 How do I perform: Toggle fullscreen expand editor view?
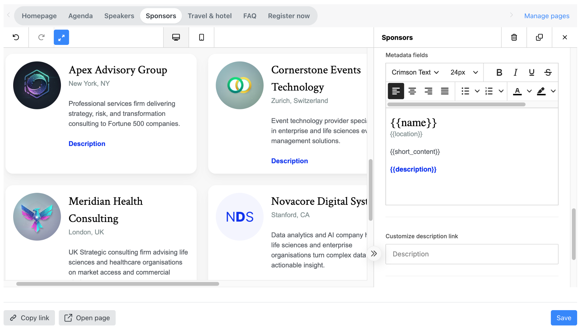coord(61,37)
